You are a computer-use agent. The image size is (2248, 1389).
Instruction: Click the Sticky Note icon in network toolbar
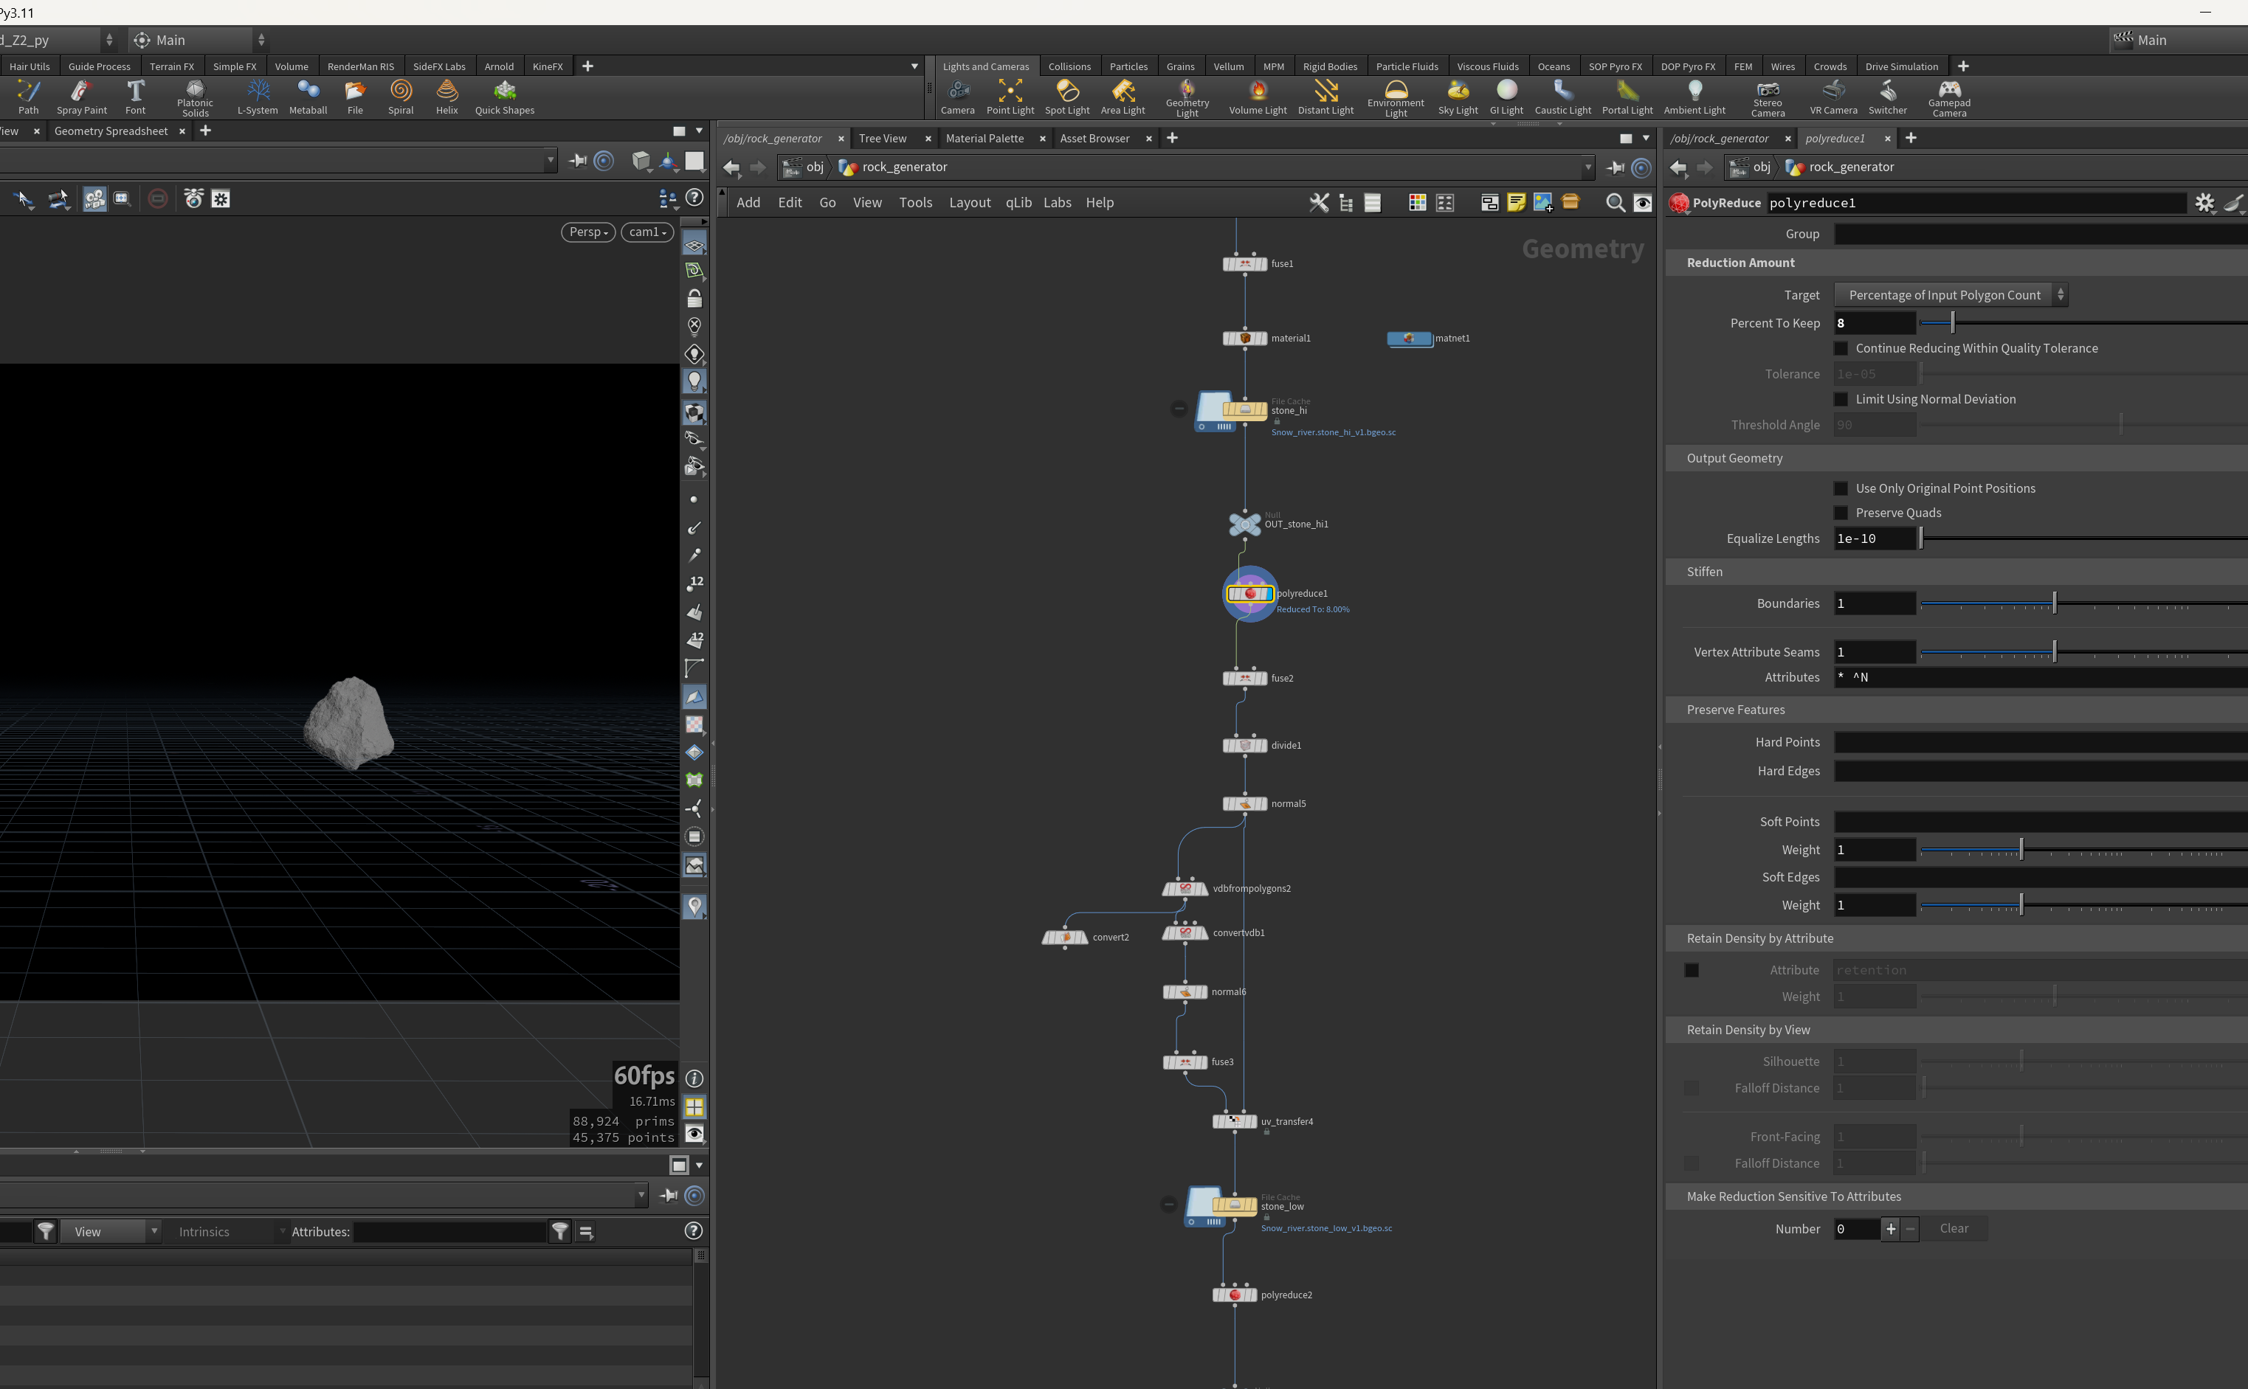click(1515, 203)
